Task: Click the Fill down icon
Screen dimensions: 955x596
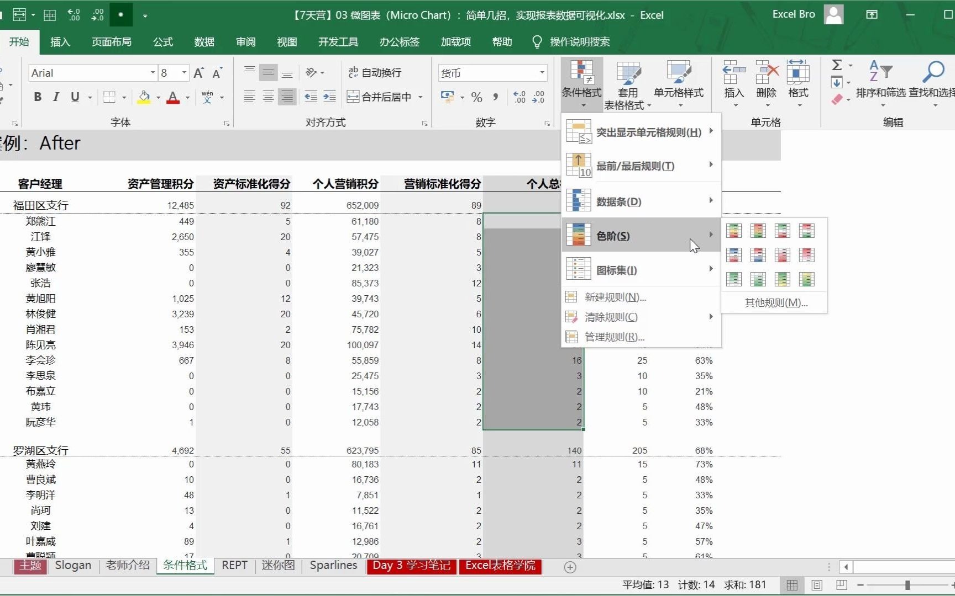Action: tap(837, 83)
